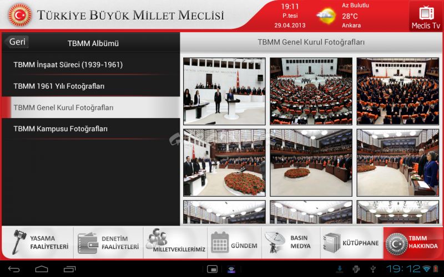Open third-row right chandelier photo
The height and width of the screenshot is (277, 444).
tap(397, 212)
